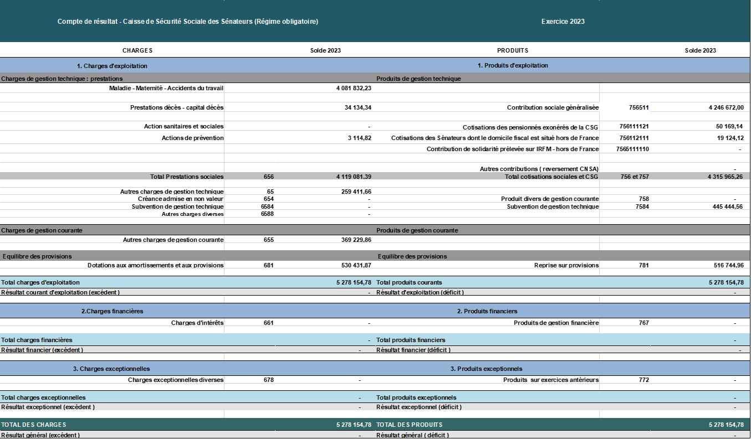The image size is (751, 439).
Task: Click the '2. Produits financiers' section header
Action: click(x=487, y=311)
